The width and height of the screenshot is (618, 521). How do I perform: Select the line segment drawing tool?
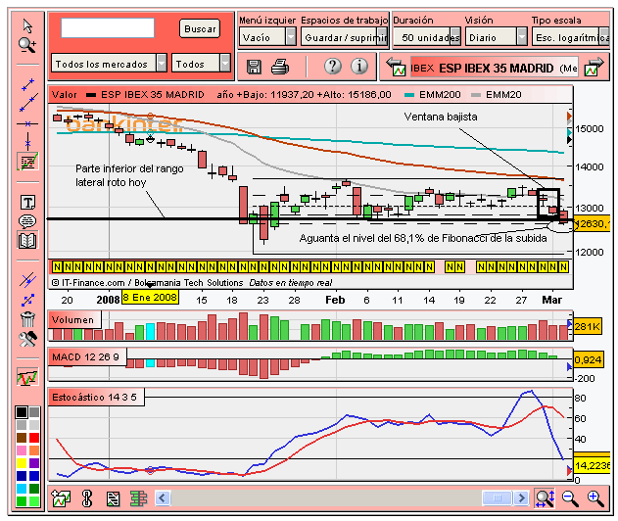tap(27, 85)
